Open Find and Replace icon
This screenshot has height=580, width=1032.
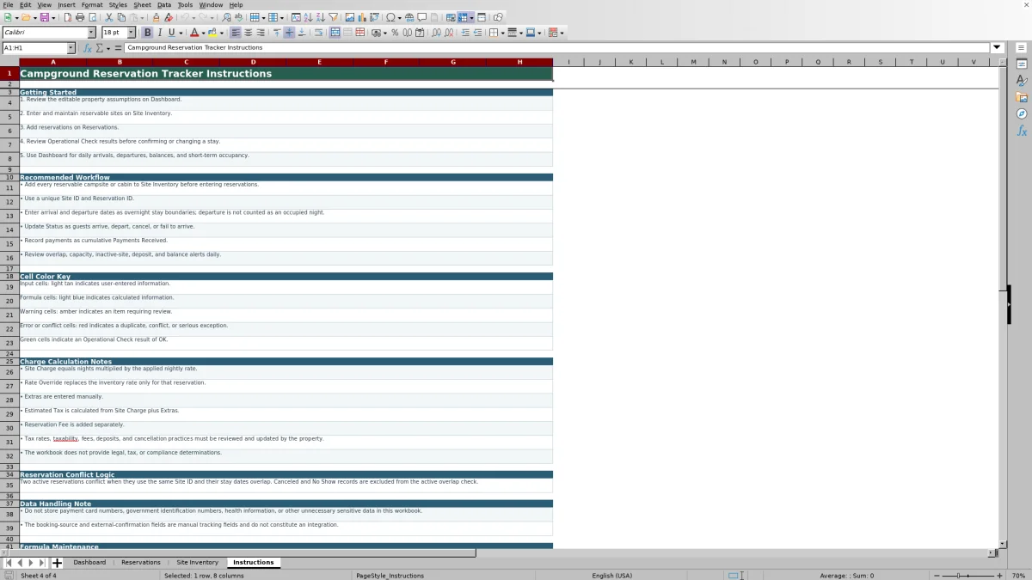click(x=226, y=17)
